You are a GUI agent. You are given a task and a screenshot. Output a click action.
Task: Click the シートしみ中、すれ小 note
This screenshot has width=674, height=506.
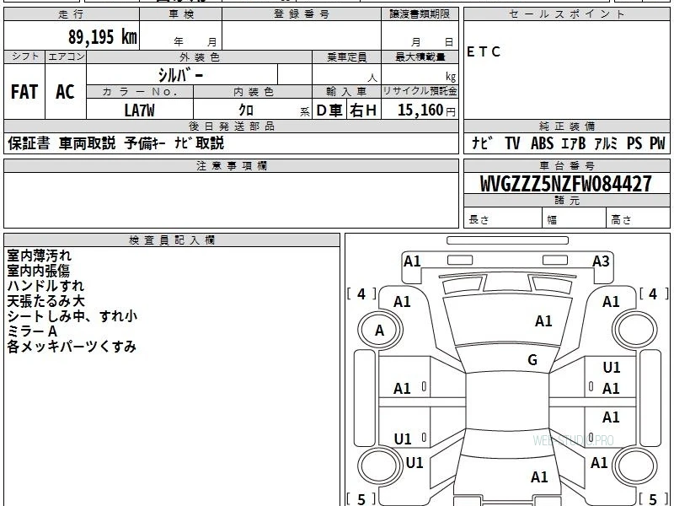click(x=72, y=316)
